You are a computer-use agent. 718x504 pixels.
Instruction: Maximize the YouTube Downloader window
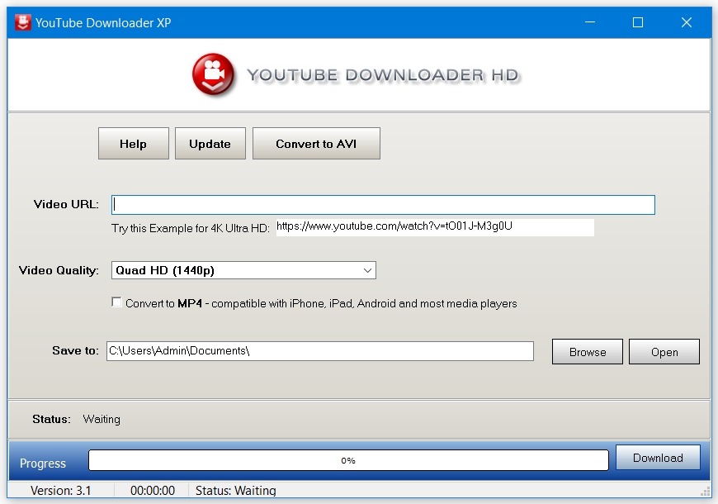pyautogui.click(x=638, y=22)
